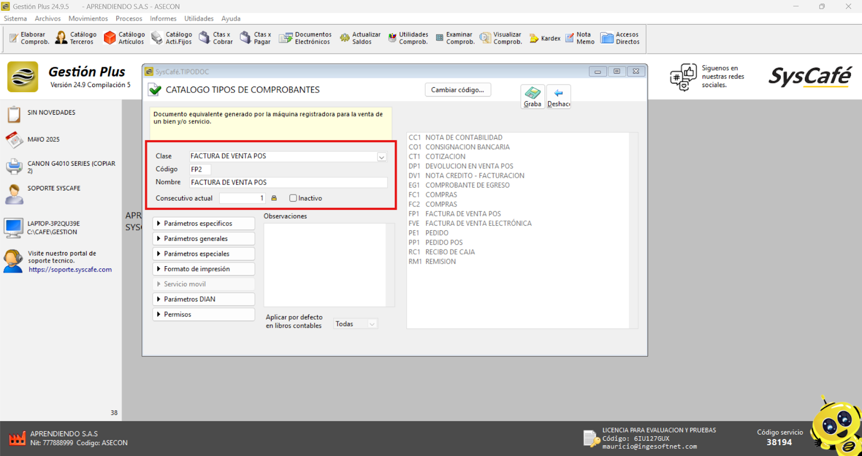Click the lock icon beside Consecutivo actual
Screen dimensions: 862x456
(x=274, y=198)
